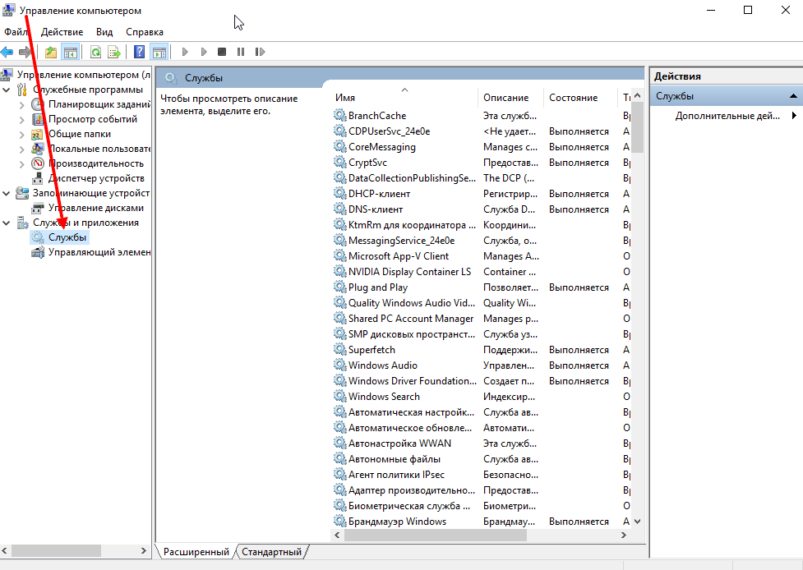The height and width of the screenshot is (570, 803).
Task: Select Shared PC Account Manager service
Action: (411, 319)
